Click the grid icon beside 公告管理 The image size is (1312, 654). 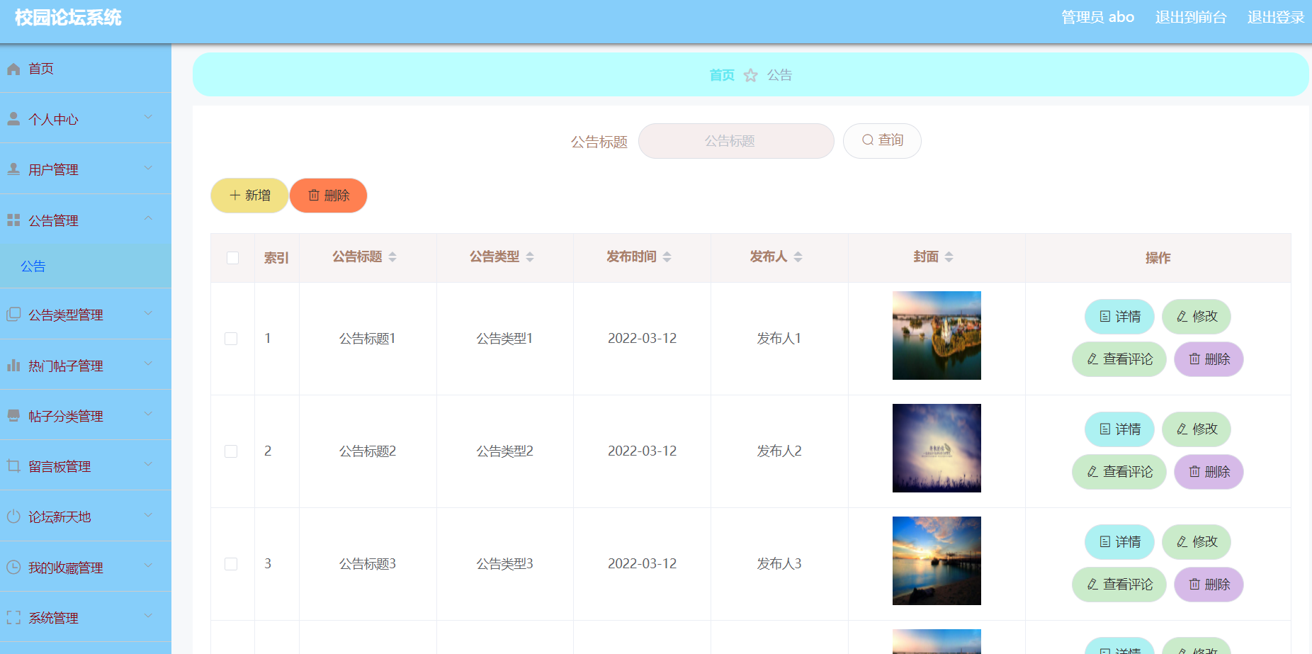click(x=13, y=220)
